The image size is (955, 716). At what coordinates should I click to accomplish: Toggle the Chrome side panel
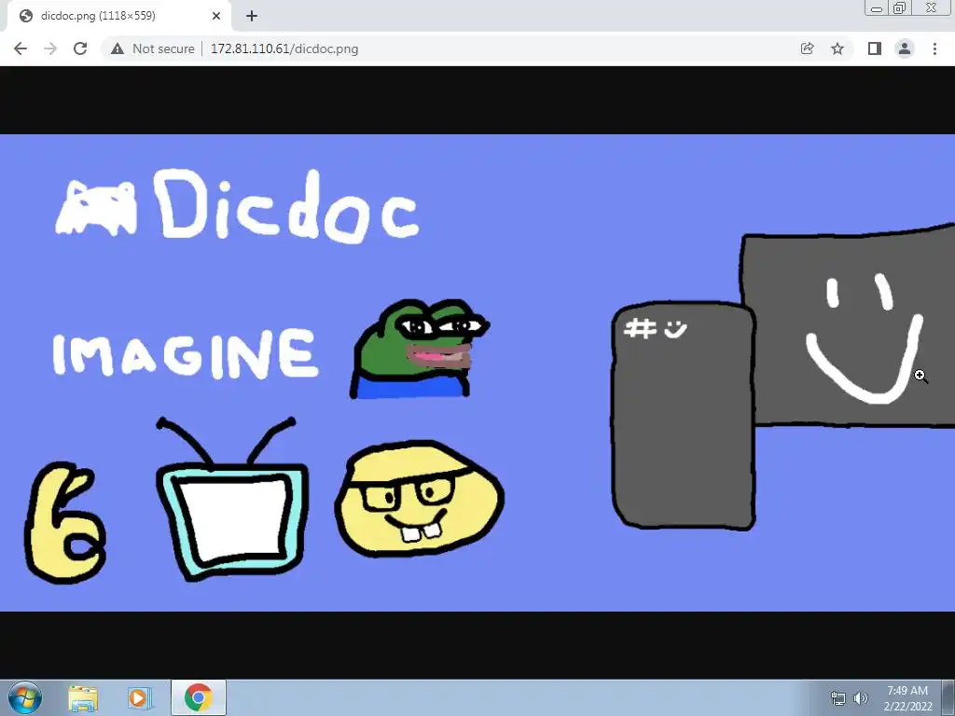(x=875, y=48)
